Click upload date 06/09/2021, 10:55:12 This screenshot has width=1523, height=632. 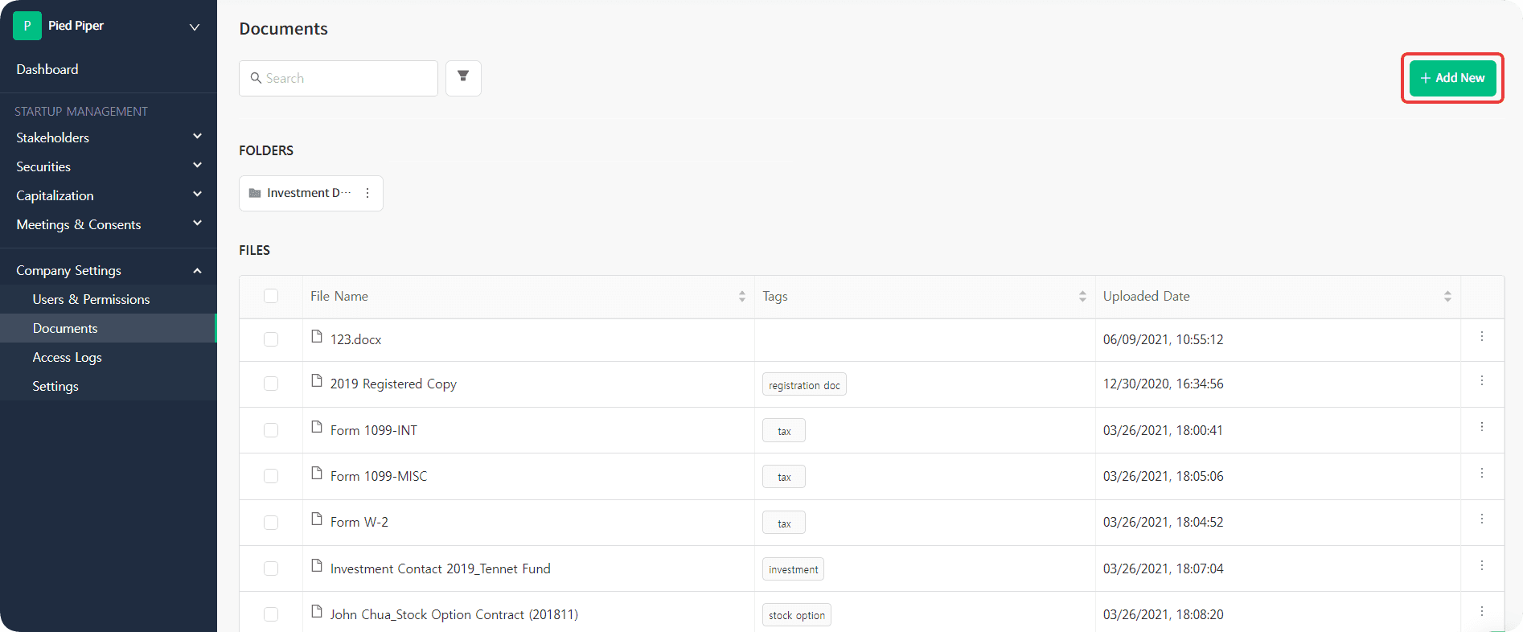click(1163, 339)
